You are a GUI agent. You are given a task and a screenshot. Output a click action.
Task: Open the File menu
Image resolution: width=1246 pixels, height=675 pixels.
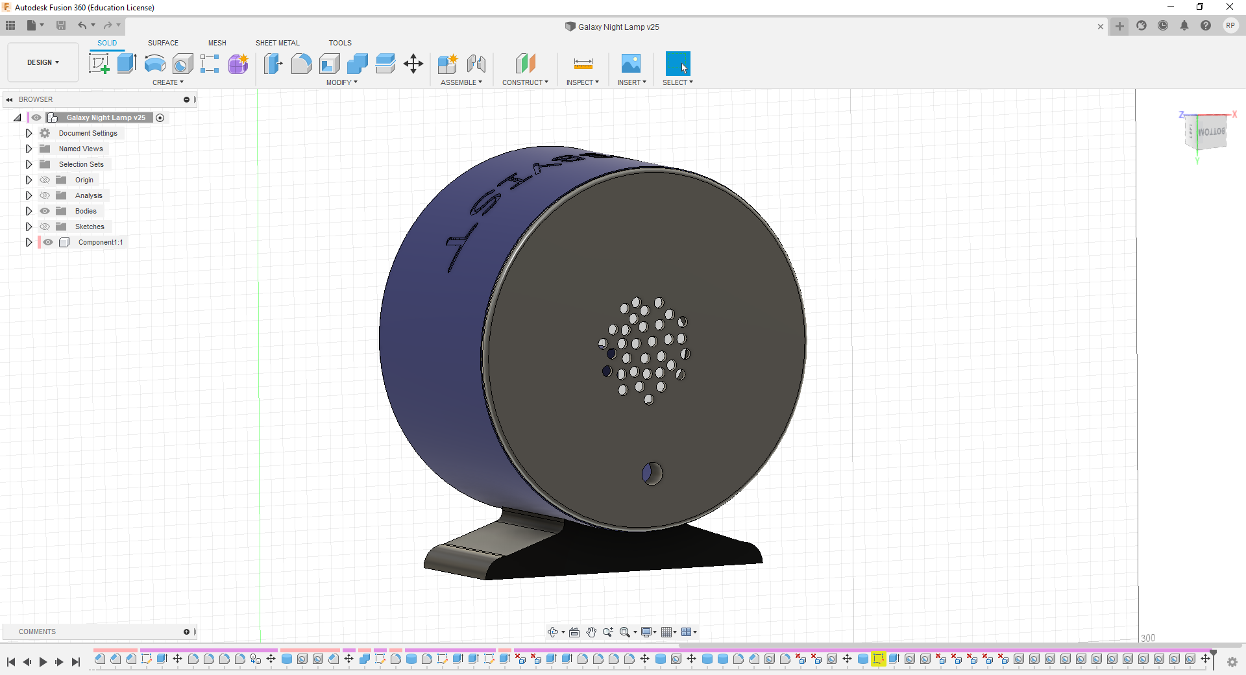point(35,25)
